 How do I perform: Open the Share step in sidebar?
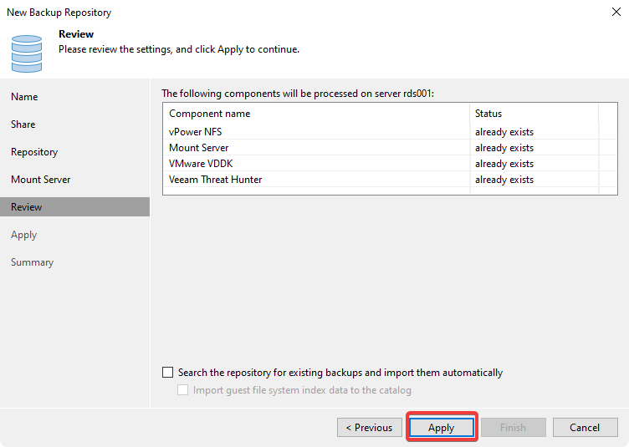23,124
